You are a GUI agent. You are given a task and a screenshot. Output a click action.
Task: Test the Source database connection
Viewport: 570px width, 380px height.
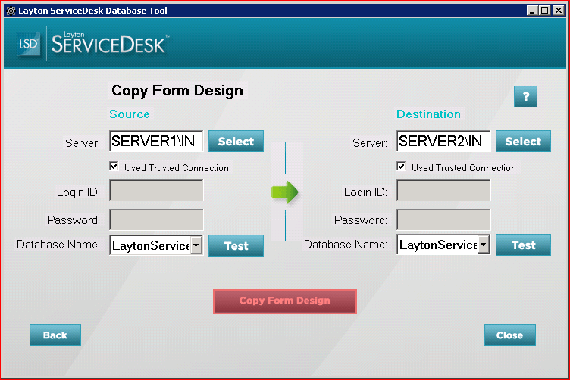236,246
